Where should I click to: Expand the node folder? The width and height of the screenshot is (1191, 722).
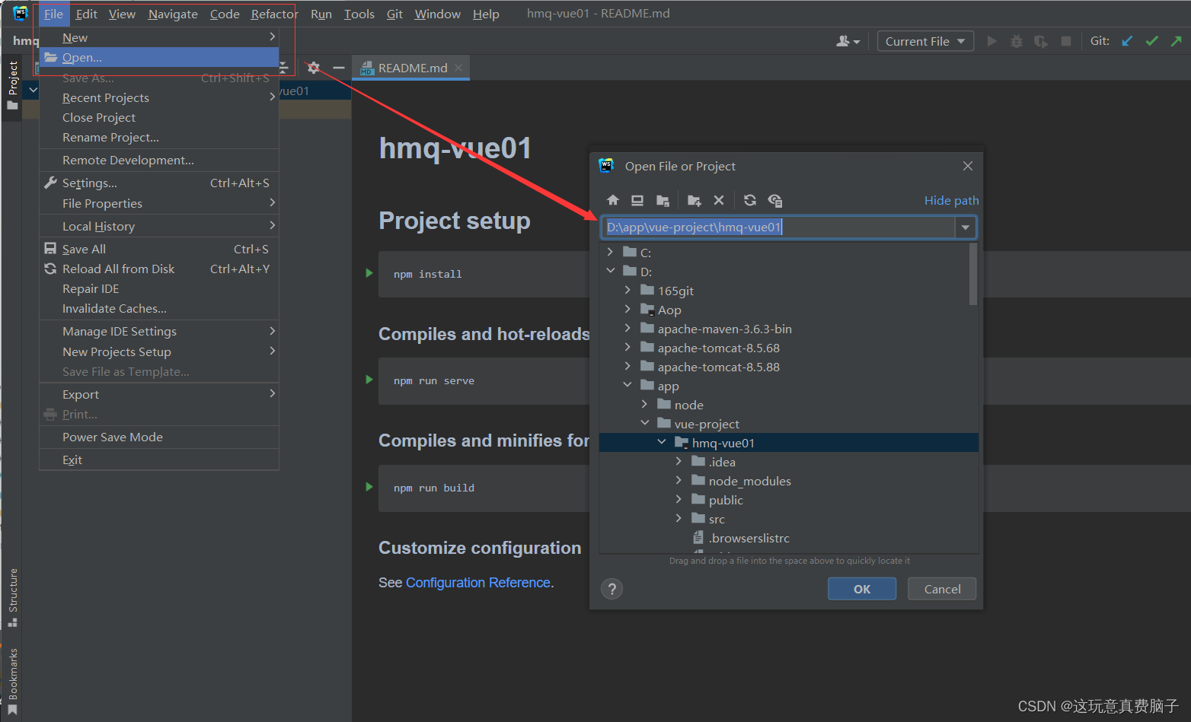pyautogui.click(x=645, y=404)
